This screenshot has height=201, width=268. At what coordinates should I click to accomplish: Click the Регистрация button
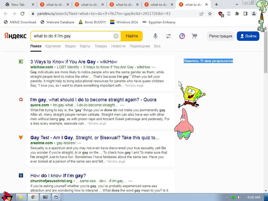(220, 36)
